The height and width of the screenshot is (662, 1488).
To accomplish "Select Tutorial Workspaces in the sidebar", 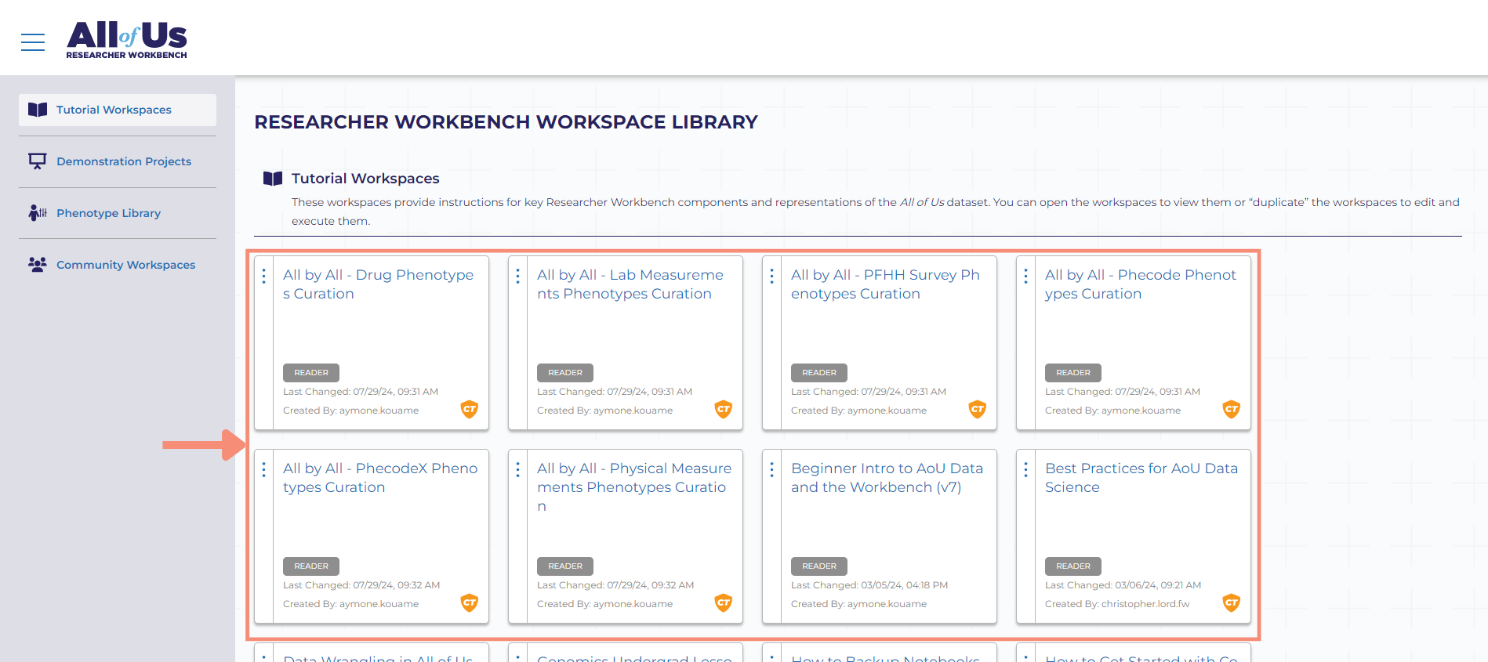I will pyautogui.click(x=118, y=110).
